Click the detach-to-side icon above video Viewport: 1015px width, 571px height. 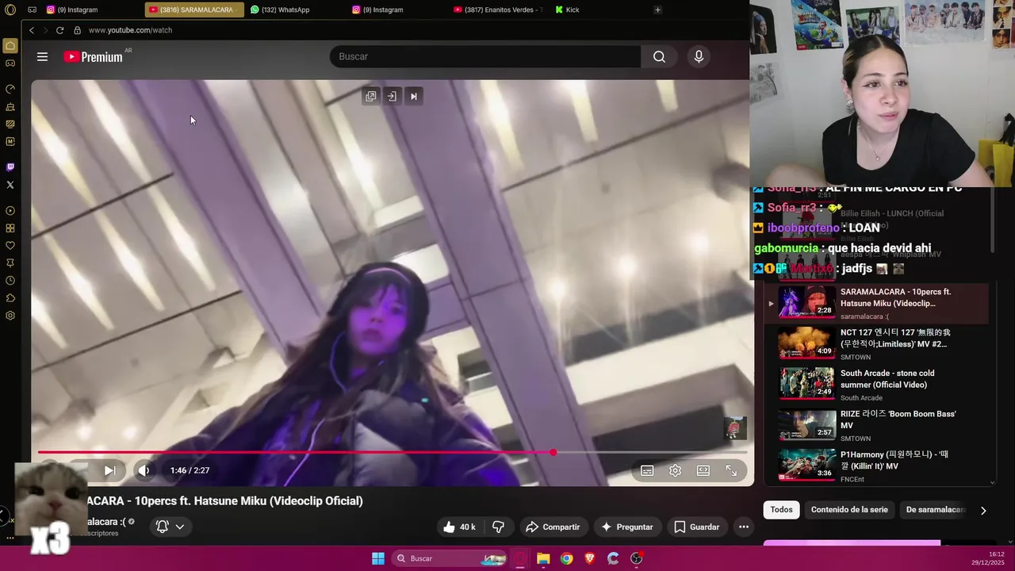[x=392, y=96]
